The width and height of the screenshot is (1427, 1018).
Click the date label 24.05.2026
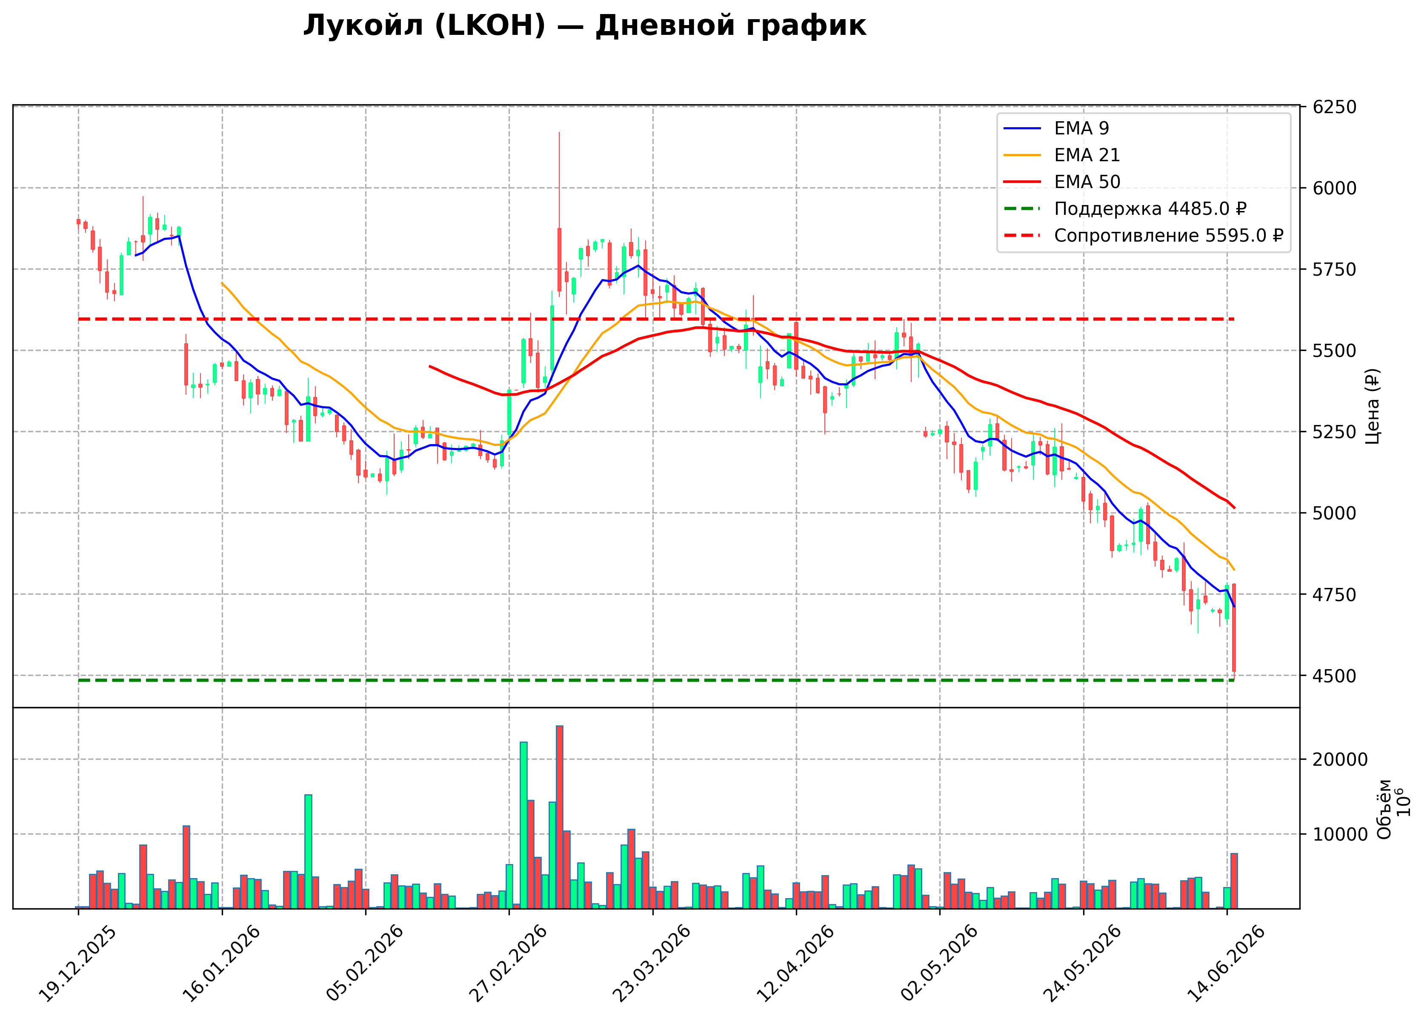(x=1082, y=964)
